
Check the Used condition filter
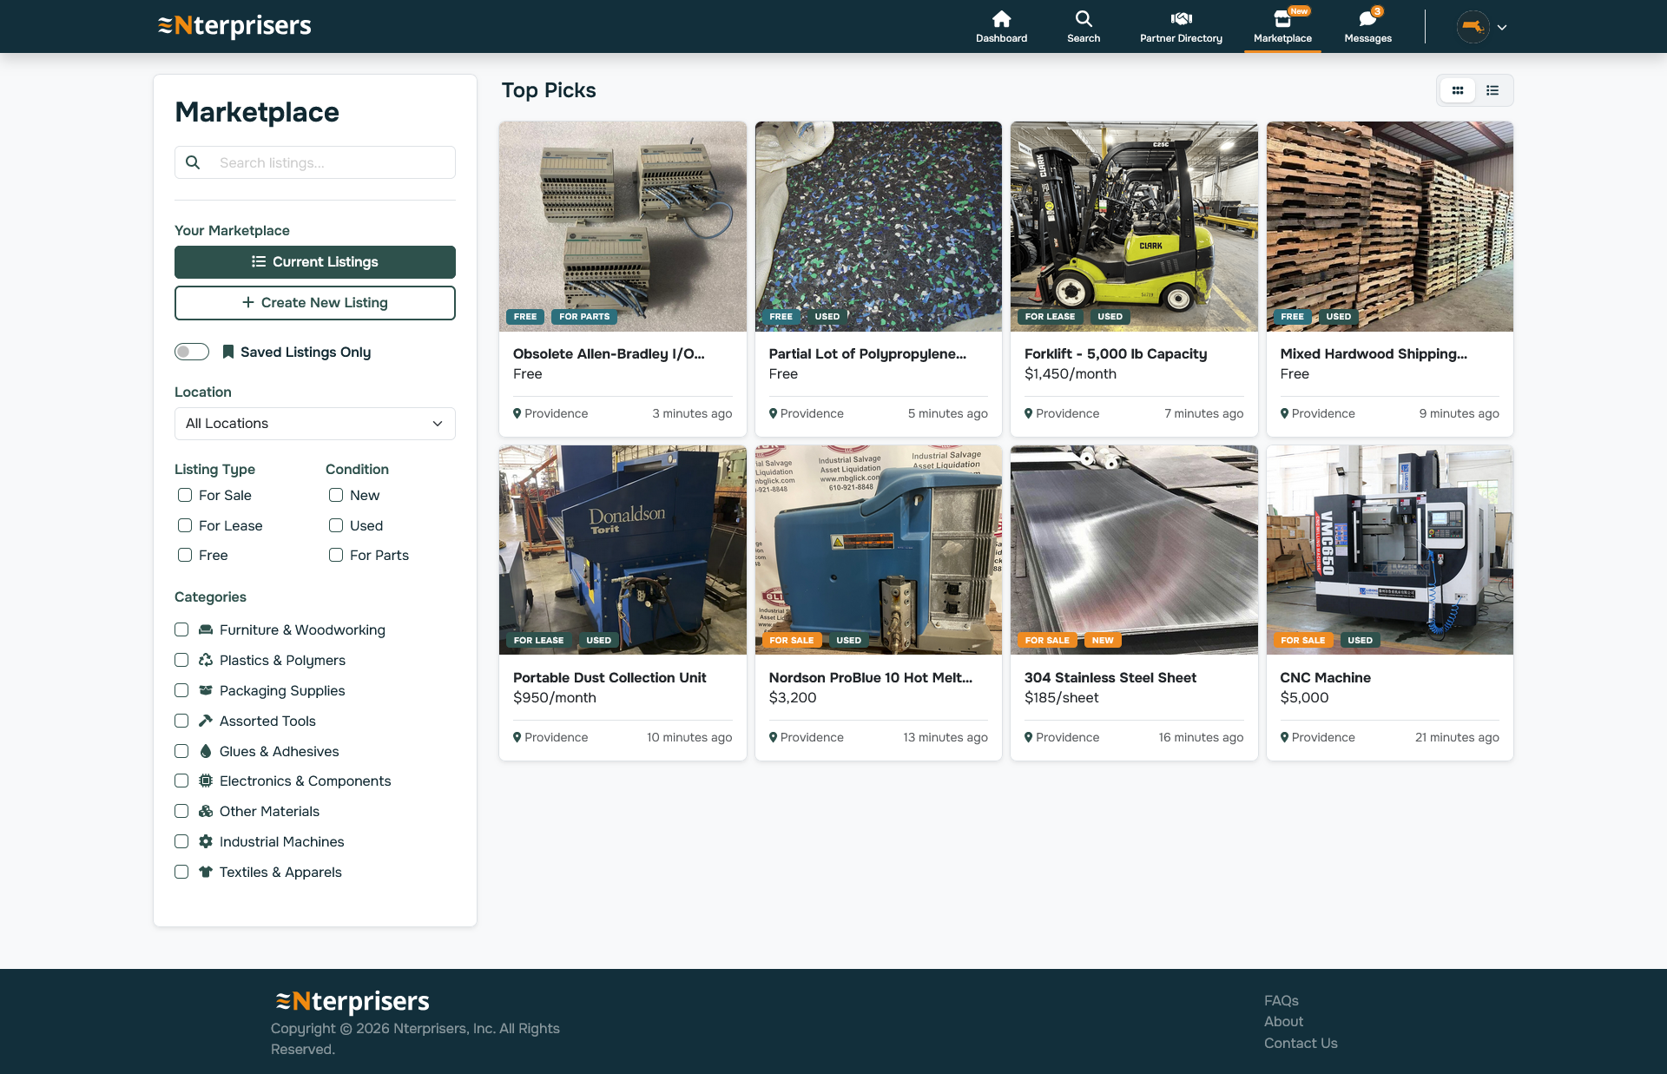click(x=335, y=525)
